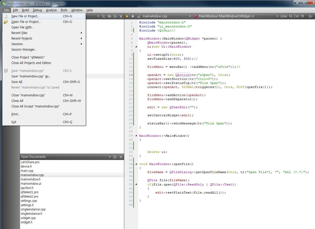The width and height of the screenshot is (315, 229).
Task: Choose Save "mainwindow.cpp" As...
Action: (44, 76)
